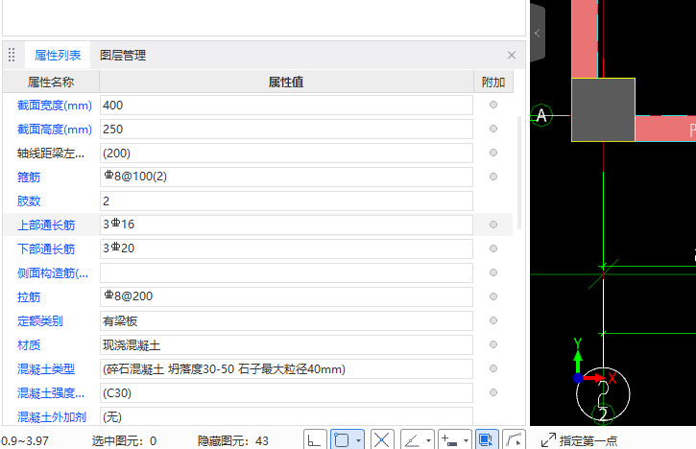The image size is (696, 449).
Task: Click the 上部通长筋 property name
Action: [x=46, y=225]
